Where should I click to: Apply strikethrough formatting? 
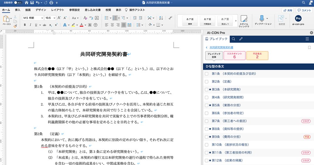pos(45,25)
